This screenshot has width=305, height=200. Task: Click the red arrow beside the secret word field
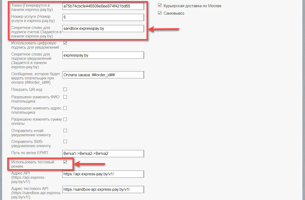pyautogui.click(x=164, y=29)
